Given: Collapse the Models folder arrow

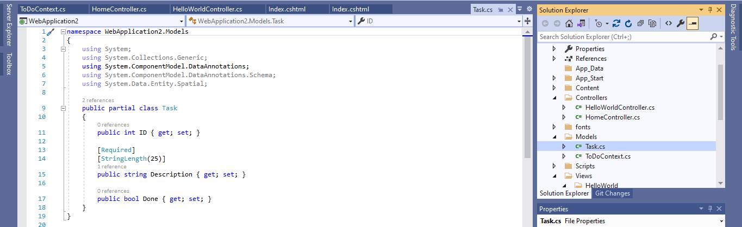Looking at the screenshot, I should click(554, 137).
